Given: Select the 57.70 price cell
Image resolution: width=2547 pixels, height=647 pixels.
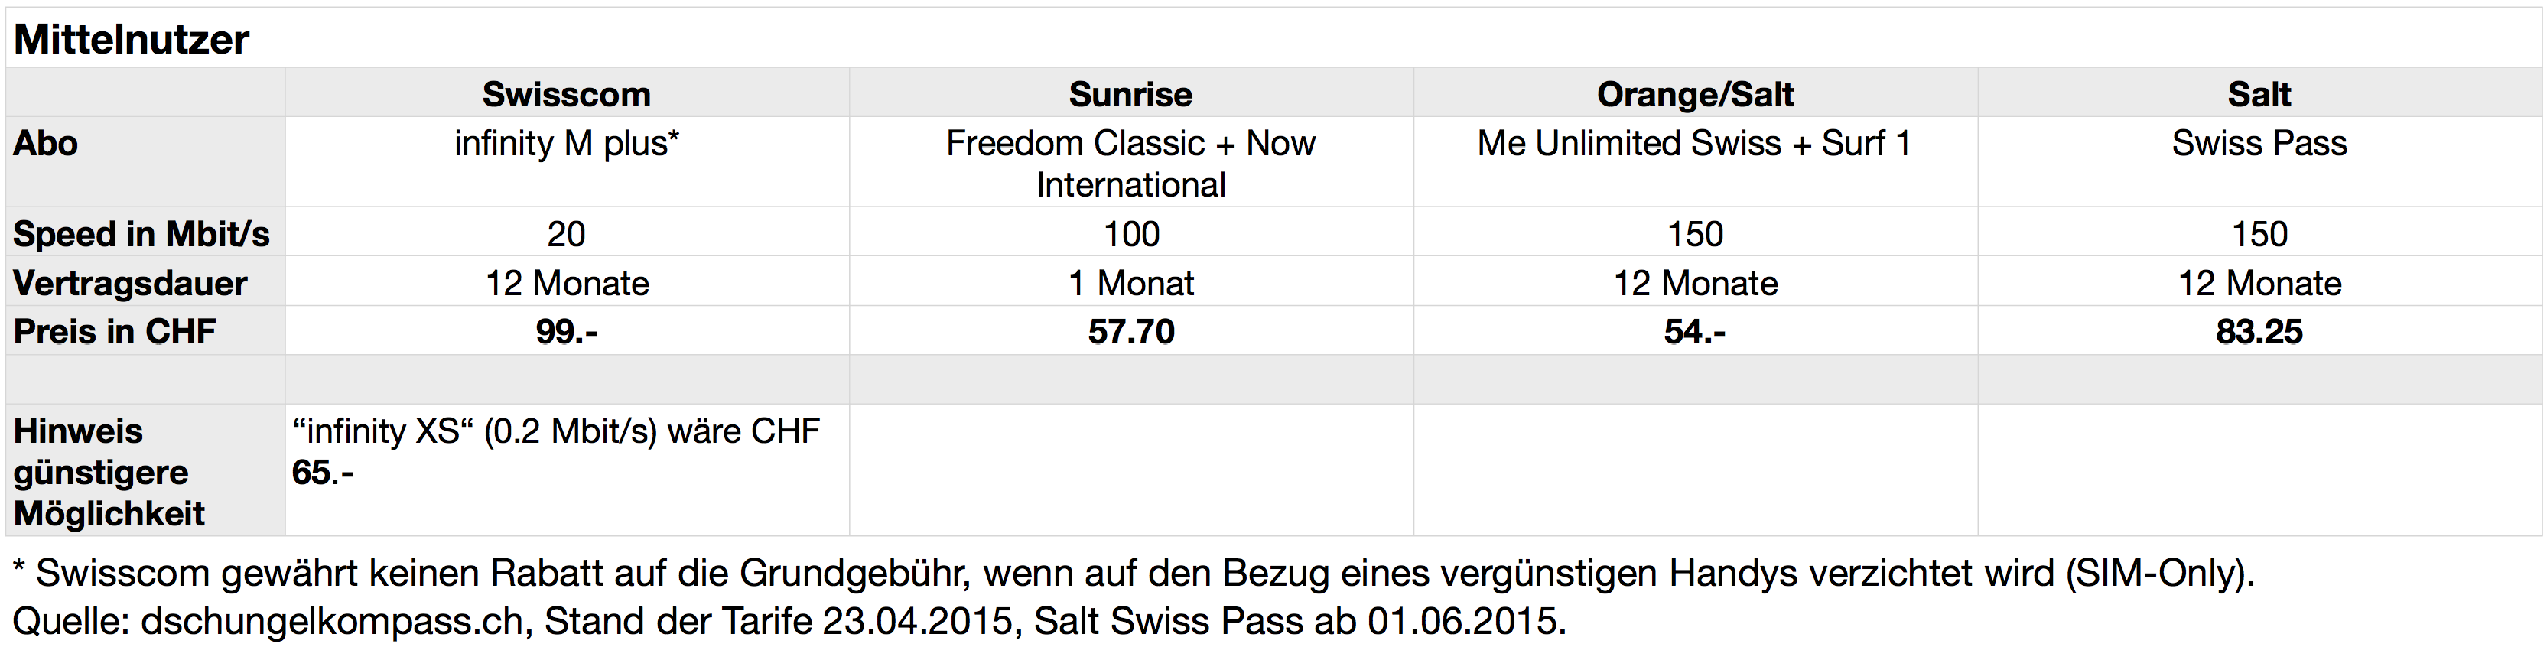Looking at the screenshot, I should (x=1131, y=331).
